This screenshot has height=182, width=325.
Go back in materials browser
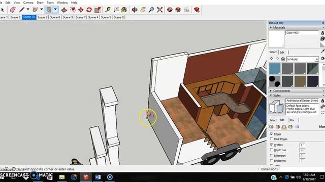coord(271,59)
